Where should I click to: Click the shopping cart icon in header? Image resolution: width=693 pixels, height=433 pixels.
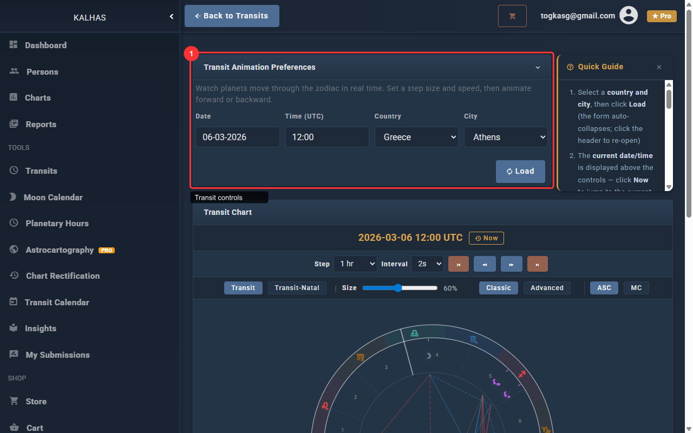pyautogui.click(x=512, y=16)
